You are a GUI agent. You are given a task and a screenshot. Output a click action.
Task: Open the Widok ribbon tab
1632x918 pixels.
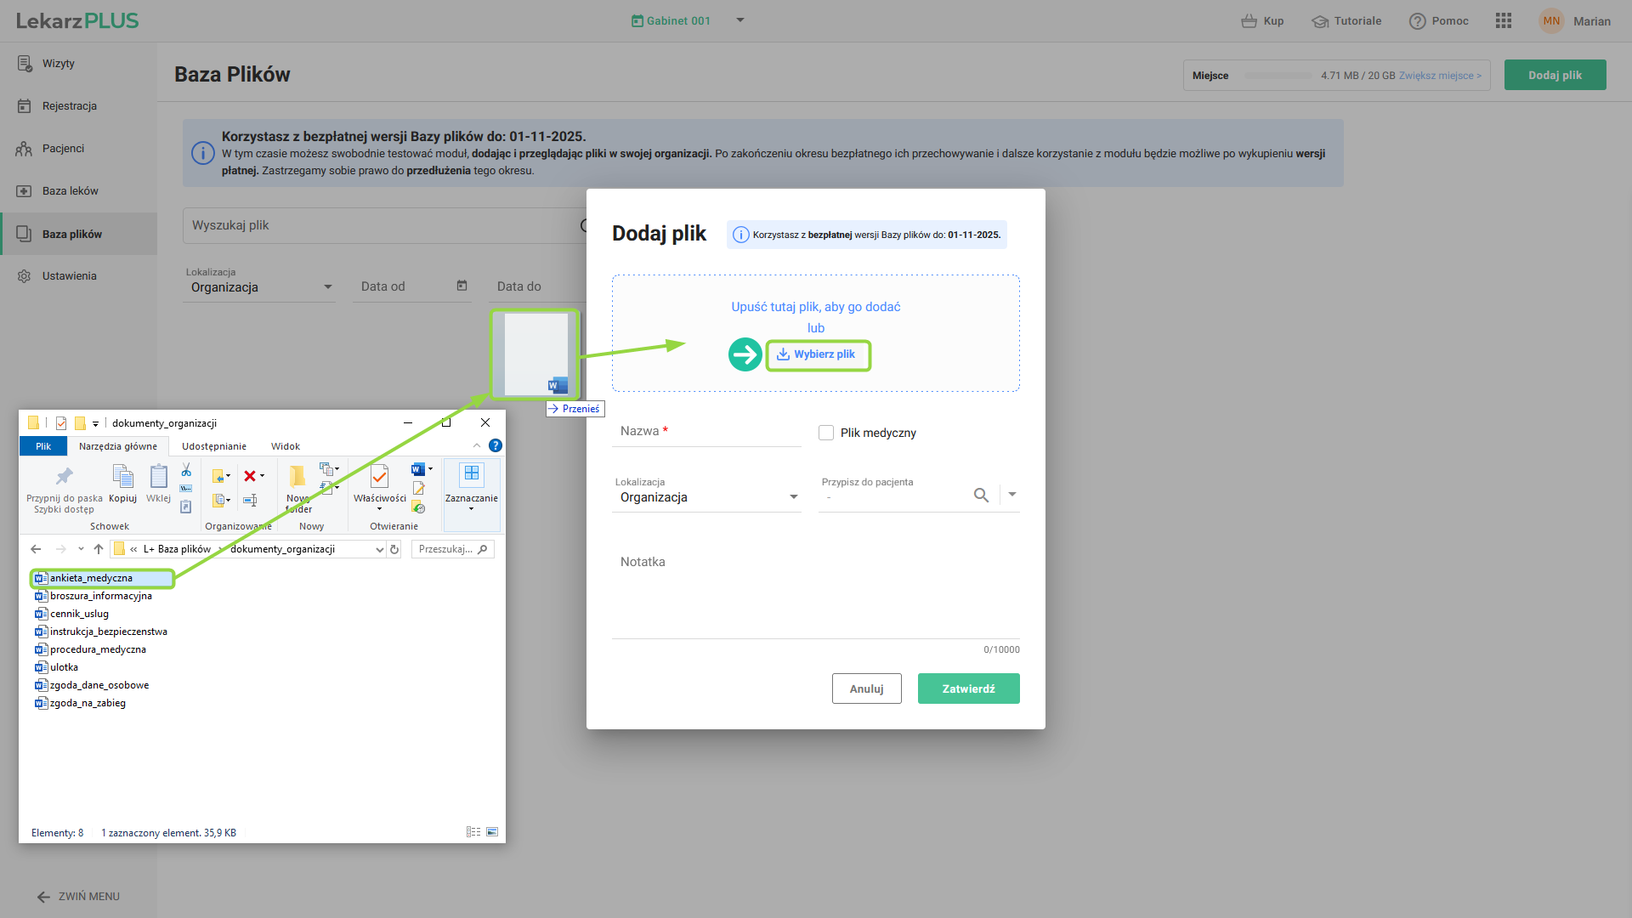click(285, 446)
